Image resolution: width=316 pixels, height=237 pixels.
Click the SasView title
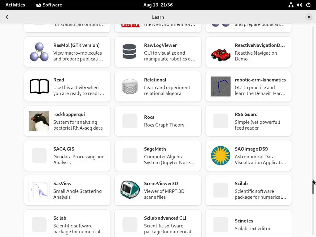coord(62,183)
